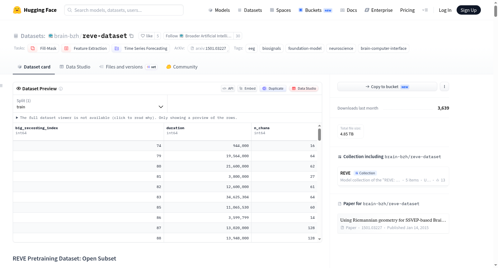Open the expanded navigation menu icon
Screen dimensions: 498x268
coord(425,10)
